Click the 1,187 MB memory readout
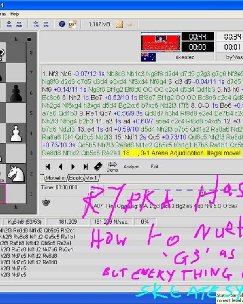 [x=99, y=24]
